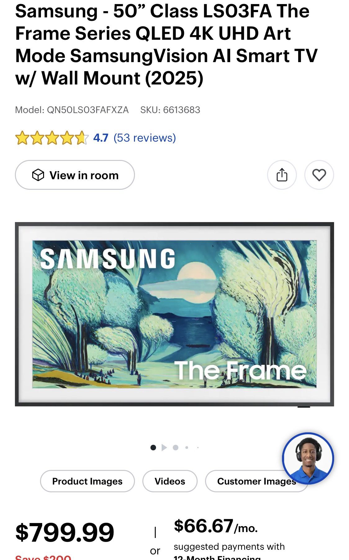Tap the share icon button
This screenshot has height=560, width=349.
pos(282,175)
